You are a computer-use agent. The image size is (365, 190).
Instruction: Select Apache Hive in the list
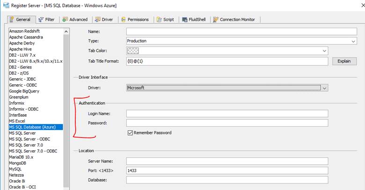(x=21, y=49)
